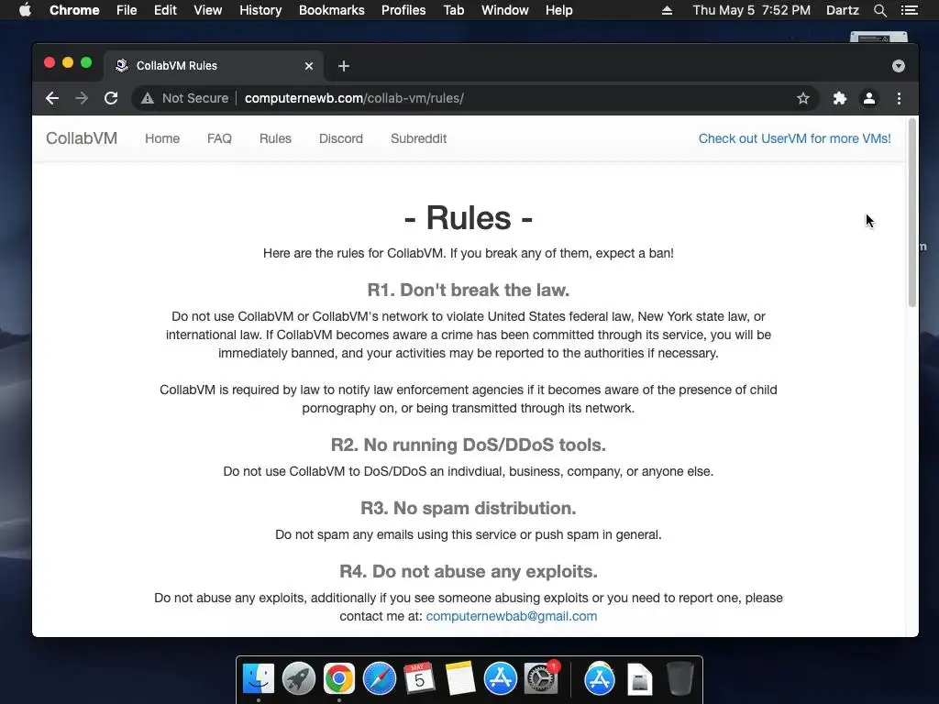Screen dimensions: 939x704
Task: Open the tab search dropdown arrow
Action: [899, 66]
